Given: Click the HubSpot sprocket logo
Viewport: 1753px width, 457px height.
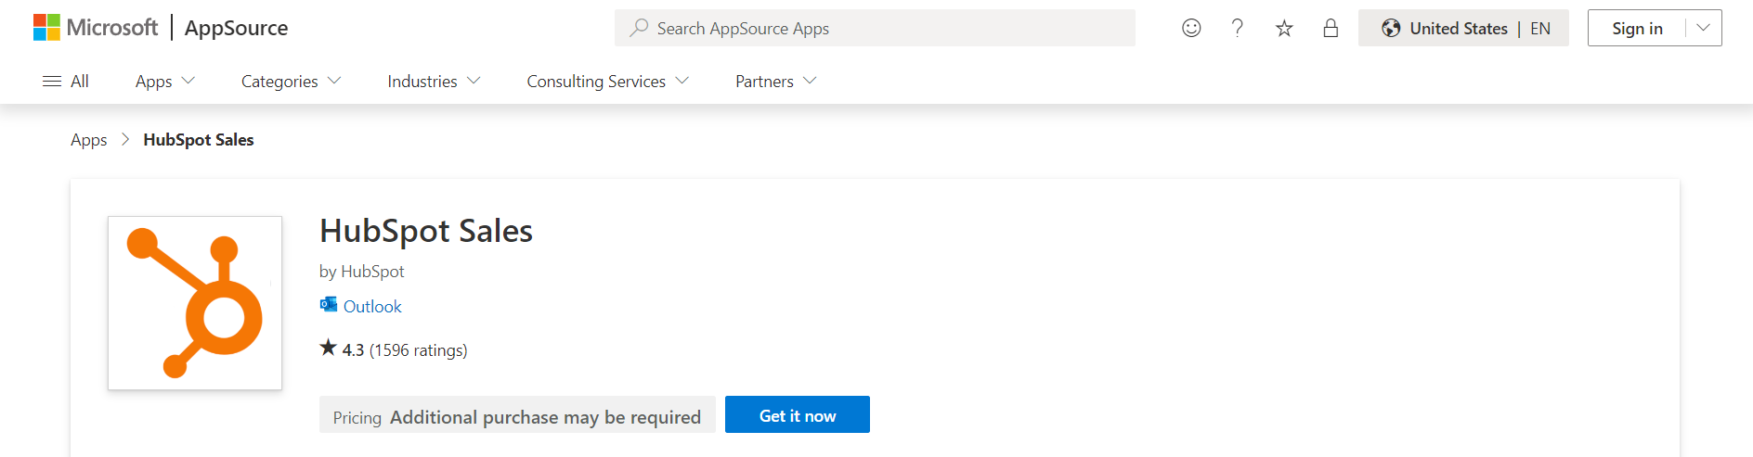Looking at the screenshot, I should (195, 303).
